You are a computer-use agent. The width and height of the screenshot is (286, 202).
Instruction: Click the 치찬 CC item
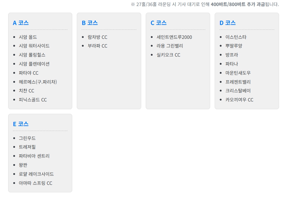(26, 91)
